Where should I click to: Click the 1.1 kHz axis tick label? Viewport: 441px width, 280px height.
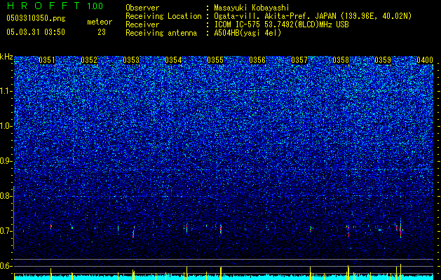click(x=6, y=92)
